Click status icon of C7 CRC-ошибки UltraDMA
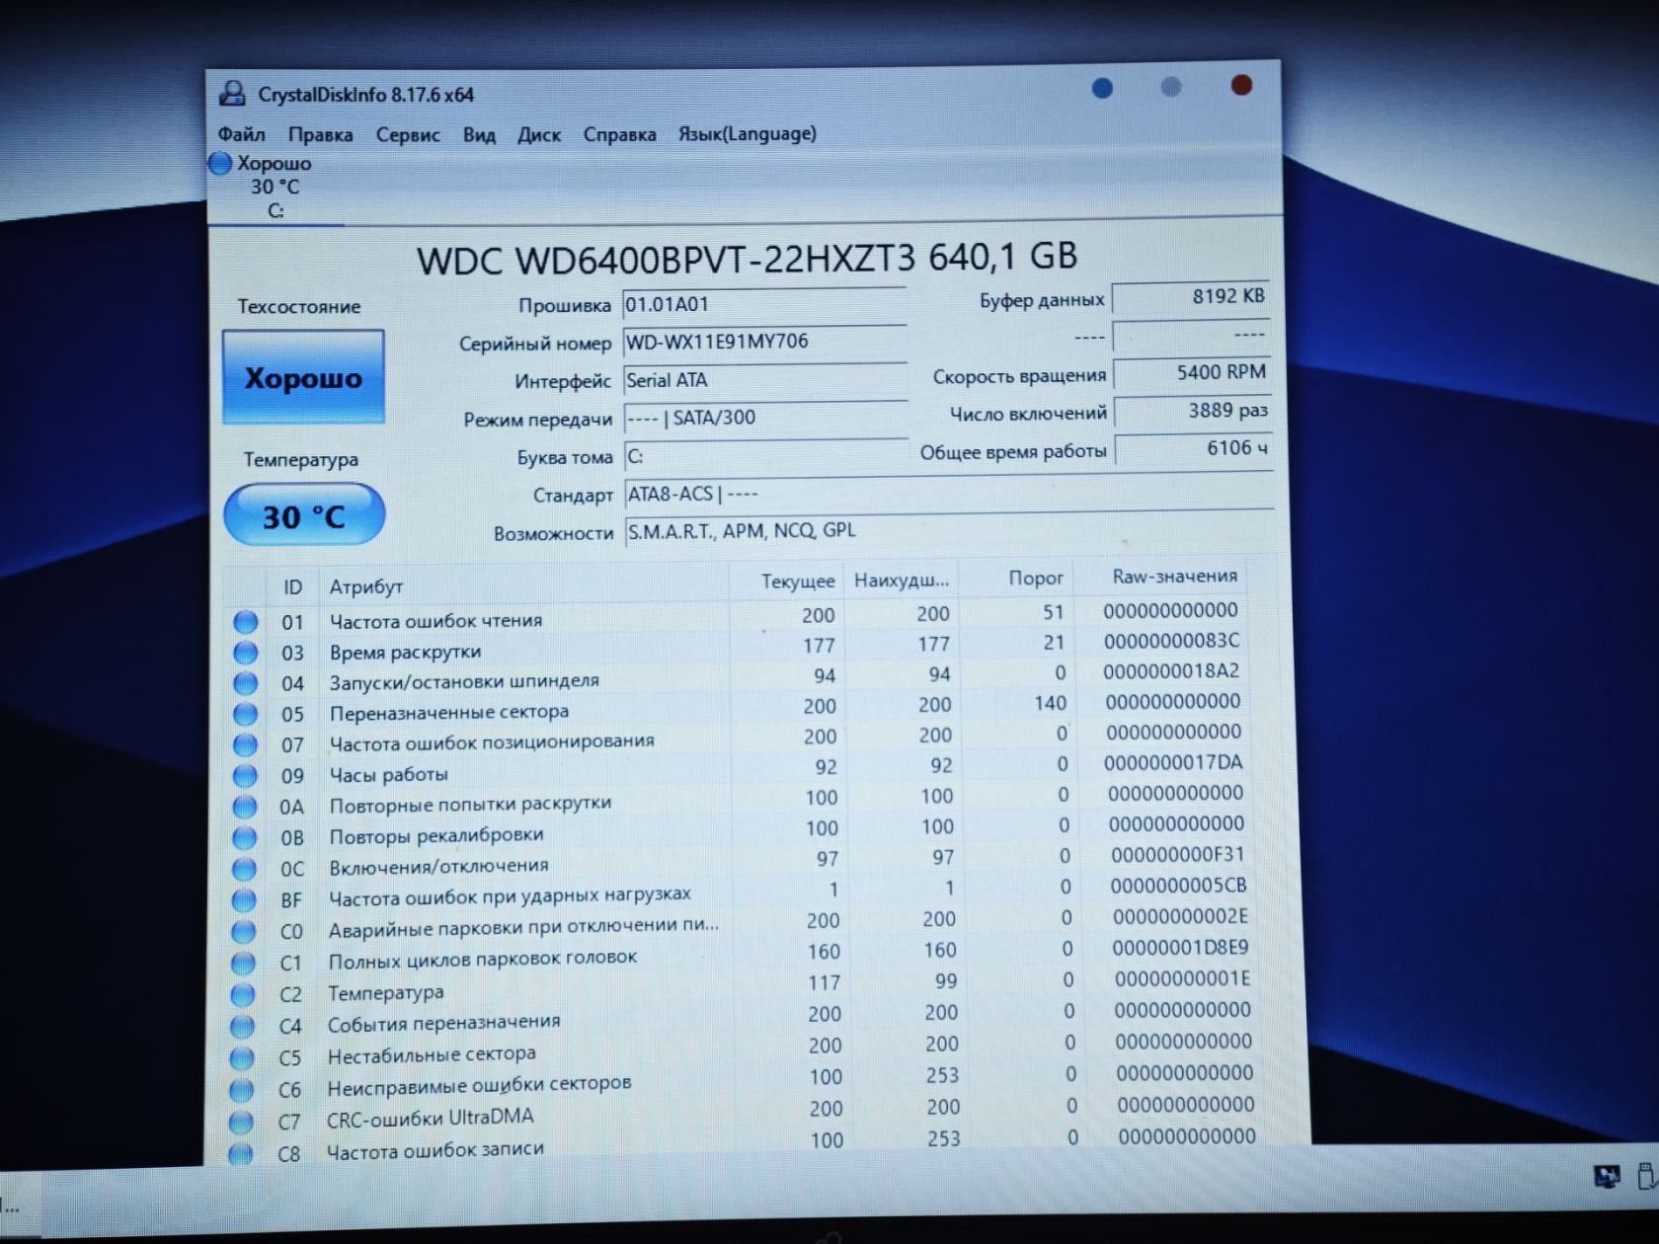The width and height of the screenshot is (1659, 1244). (240, 1122)
